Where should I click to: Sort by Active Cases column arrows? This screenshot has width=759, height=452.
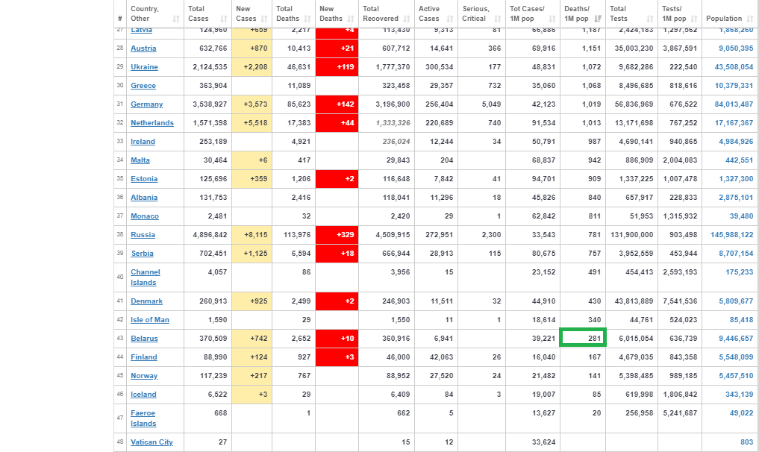[x=450, y=19]
